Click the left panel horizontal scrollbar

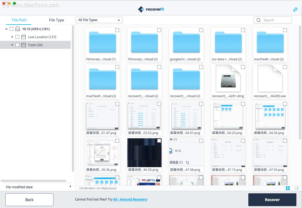(x=33, y=181)
